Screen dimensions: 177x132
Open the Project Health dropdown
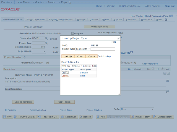39,51
